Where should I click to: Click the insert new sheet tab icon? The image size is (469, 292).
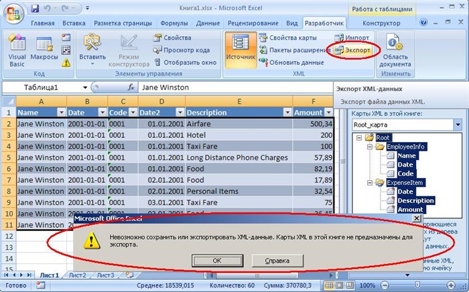click(x=129, y=275)
